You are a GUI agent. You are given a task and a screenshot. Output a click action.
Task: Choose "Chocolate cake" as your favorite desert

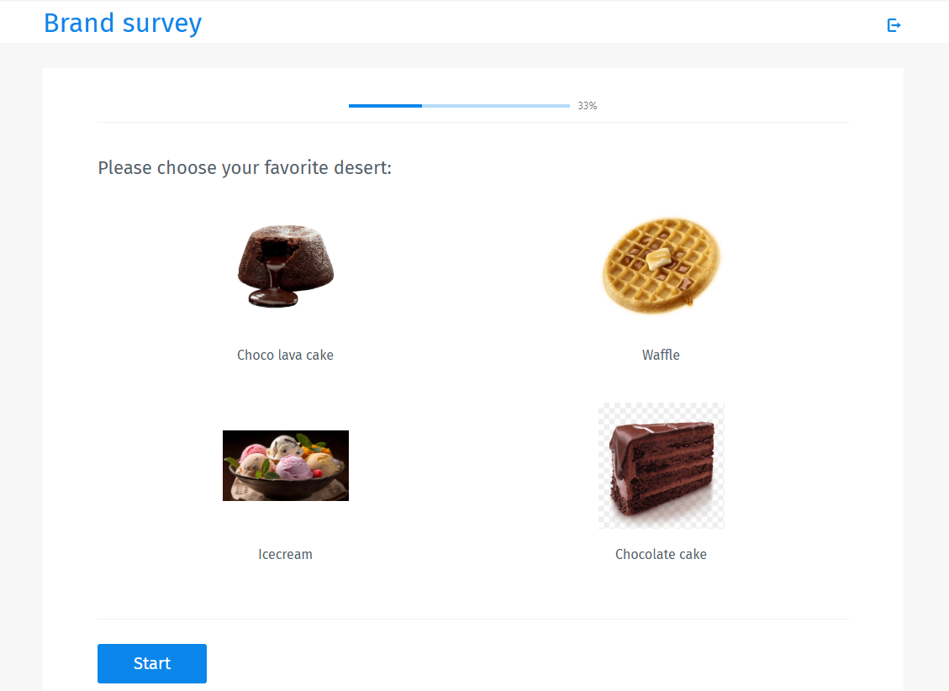pyautogui.click(x=661, y=465)
